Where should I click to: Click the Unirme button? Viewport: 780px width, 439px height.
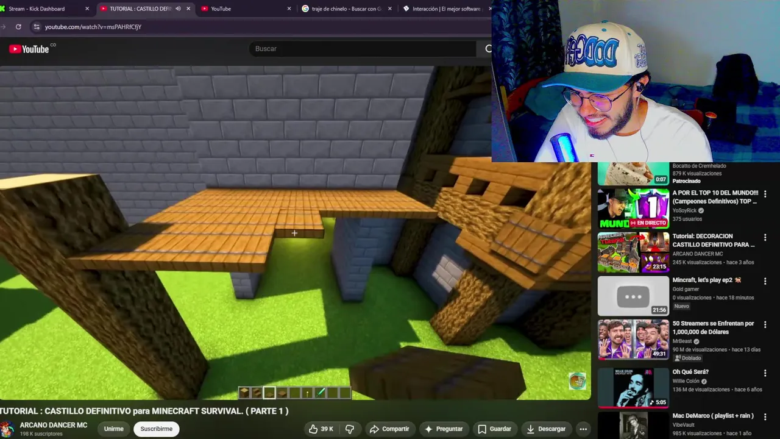click(x=113, y=429)
